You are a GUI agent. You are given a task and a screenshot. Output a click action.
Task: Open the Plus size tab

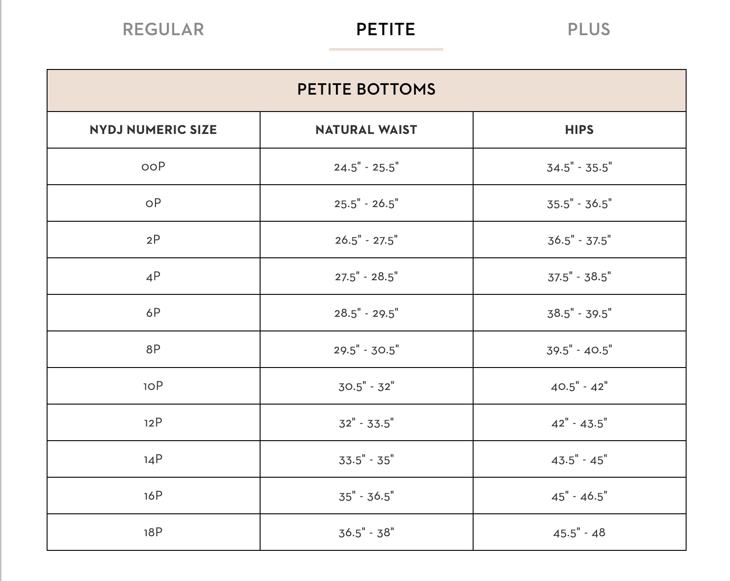tap(588, 29)
